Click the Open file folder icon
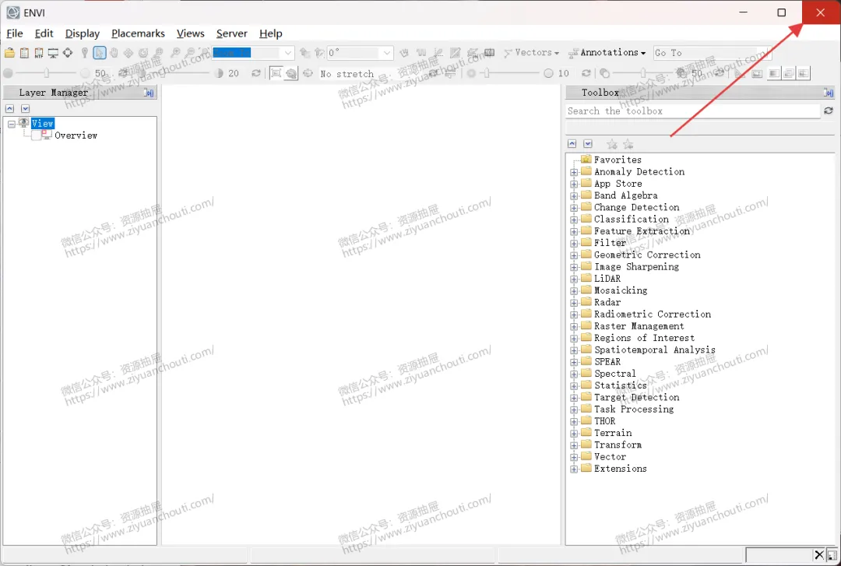 pos(9,53)
